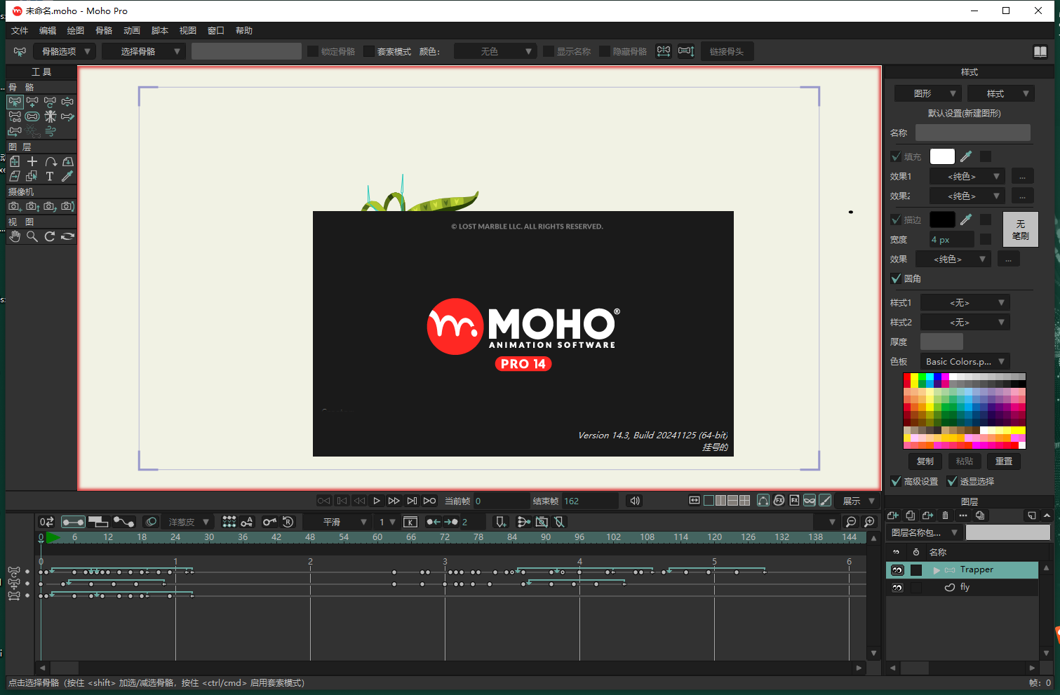The height and width of the screenshot is (695, 1060).
Task: Select the Pan Workspace hand tool
Action: point(15,236)
